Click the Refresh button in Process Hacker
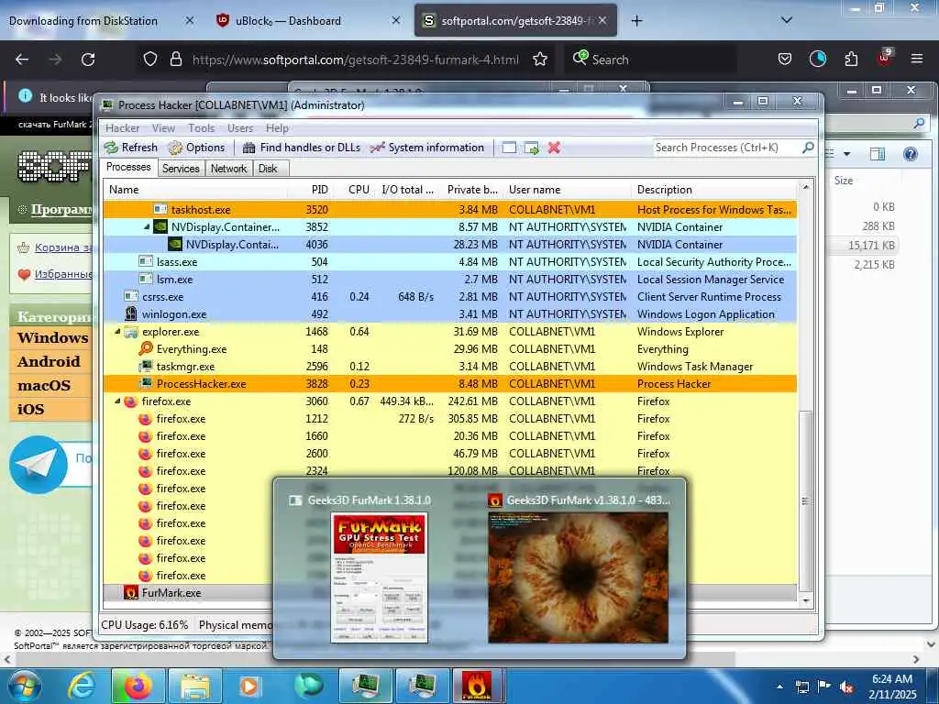939x704 pixels. [x=131, y=148]
